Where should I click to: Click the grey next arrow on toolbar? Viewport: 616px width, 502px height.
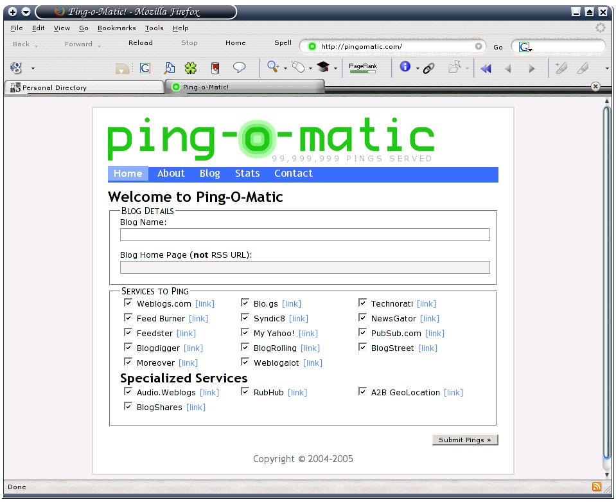click(532, 69)
